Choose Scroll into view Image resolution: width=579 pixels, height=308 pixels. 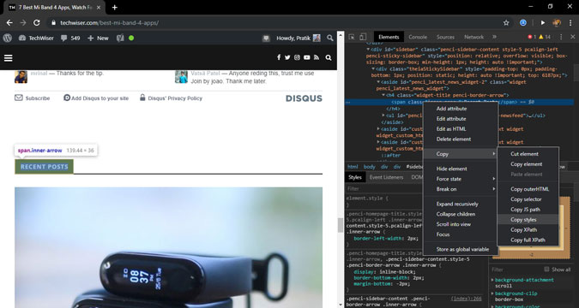click(461, 224)
